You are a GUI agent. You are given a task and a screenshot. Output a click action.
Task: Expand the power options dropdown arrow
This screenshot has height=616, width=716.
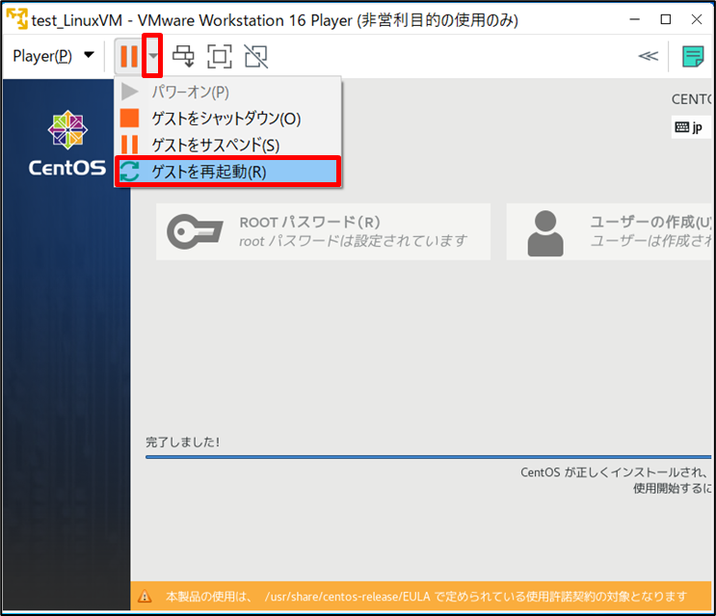(x=153, y=56)
